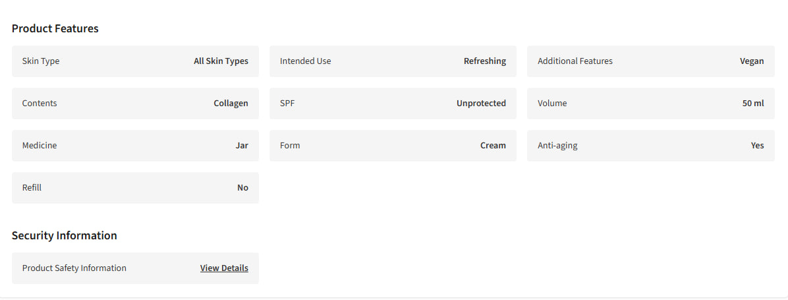This screenshot has width=788, height=300.
Task: Click the 50 ml value
Action: [753, 103]
